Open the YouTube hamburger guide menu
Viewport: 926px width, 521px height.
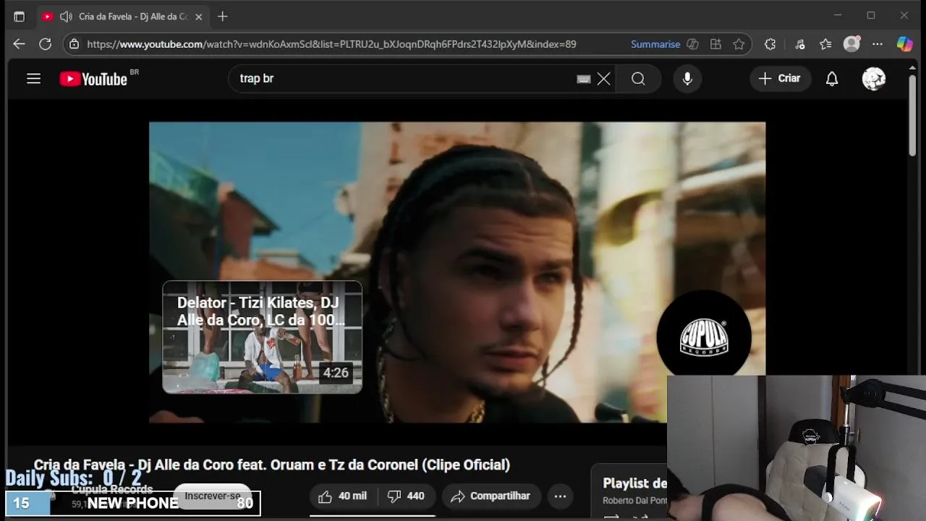[33, 79]
